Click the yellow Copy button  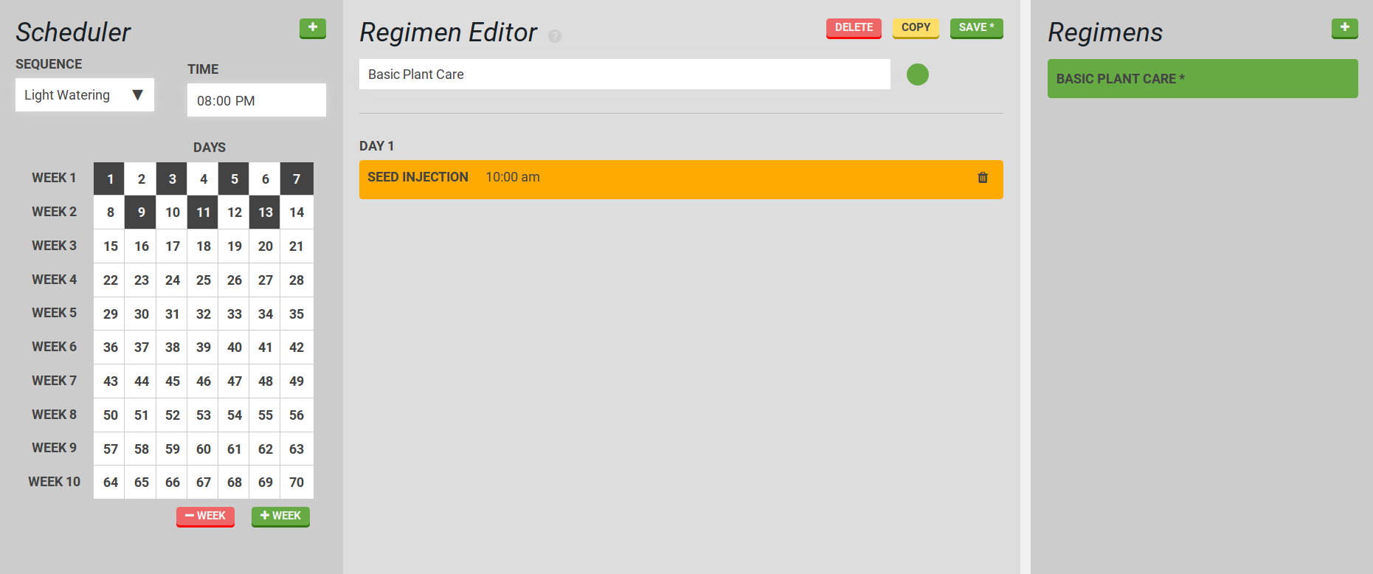(915, 28)
